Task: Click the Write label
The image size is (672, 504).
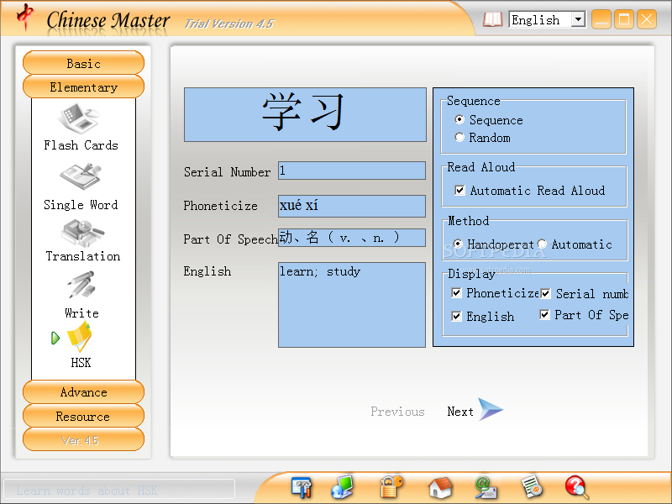Action: pos(81,313)
